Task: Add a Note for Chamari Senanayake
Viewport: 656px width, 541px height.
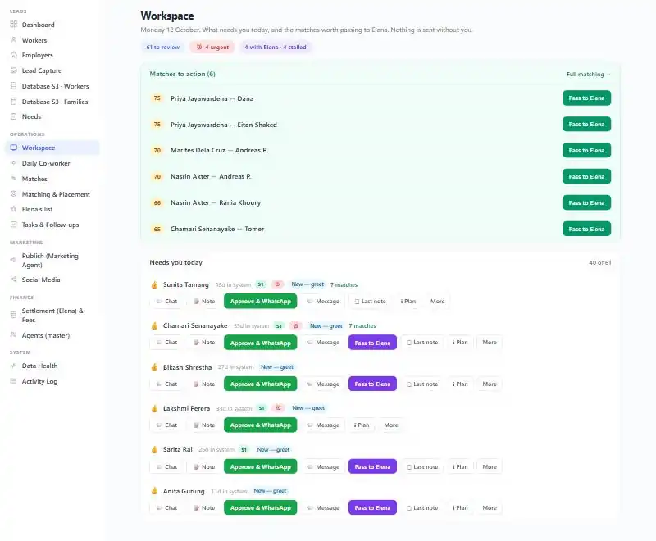Action: [x=203, y=342]
